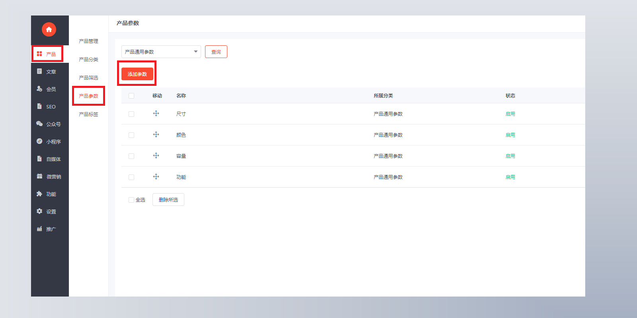Click the 功能 puzzle icon in sidebar

point(39,194)
